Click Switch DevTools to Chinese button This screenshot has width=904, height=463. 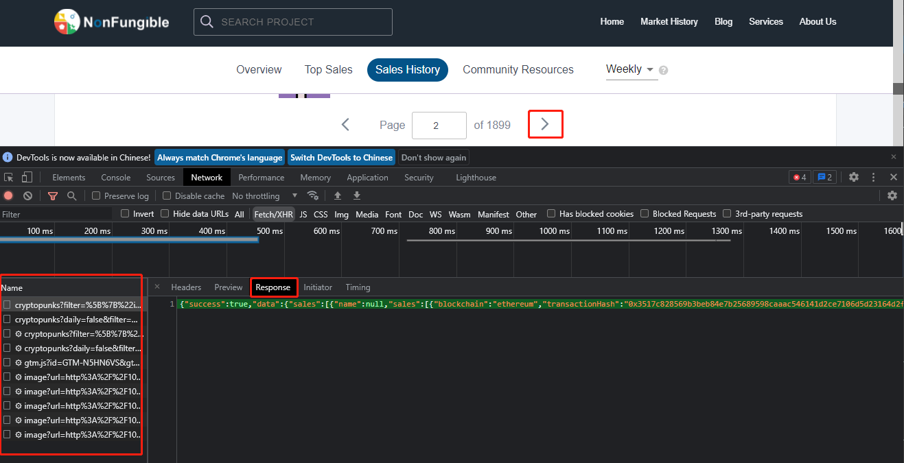click(x=341, y=157)
